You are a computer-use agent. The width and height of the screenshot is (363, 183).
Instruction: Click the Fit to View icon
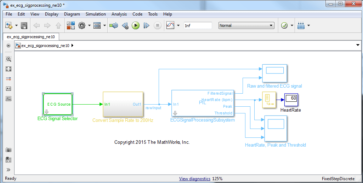(8, 69)
